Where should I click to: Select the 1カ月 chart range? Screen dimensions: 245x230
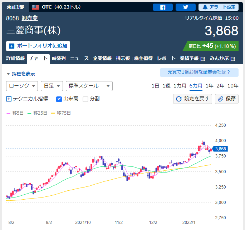pos(180,86)
